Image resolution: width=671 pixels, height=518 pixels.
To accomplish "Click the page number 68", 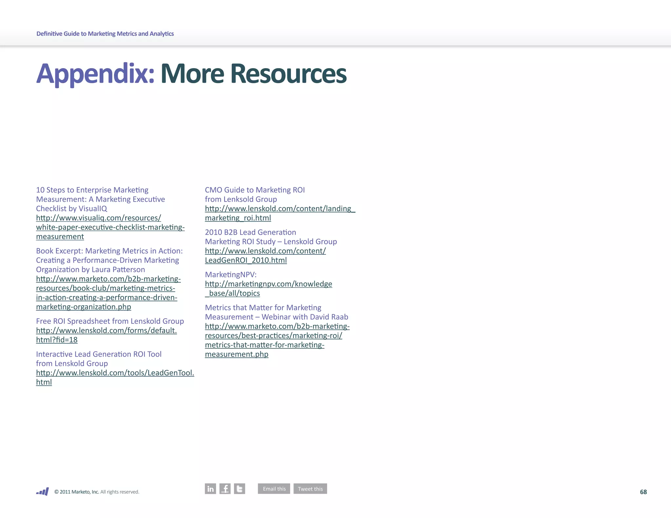I will pyautogui.click(x=643, y=492).
